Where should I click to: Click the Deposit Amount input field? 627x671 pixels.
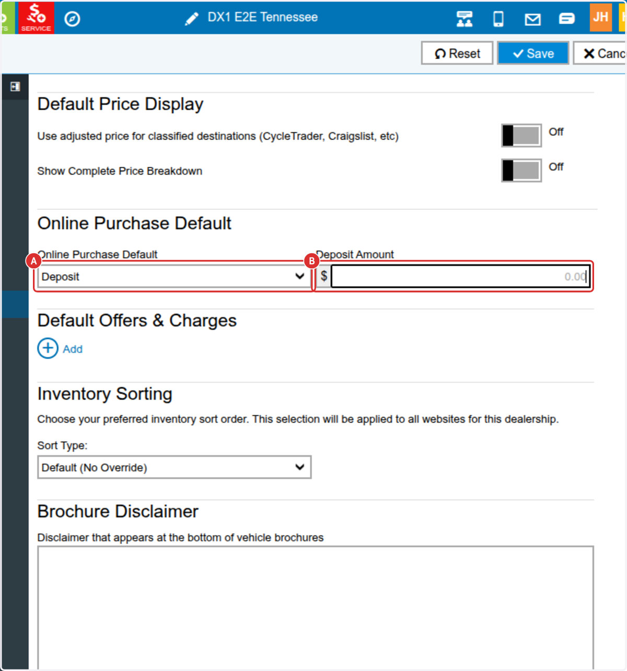(460, 276)
